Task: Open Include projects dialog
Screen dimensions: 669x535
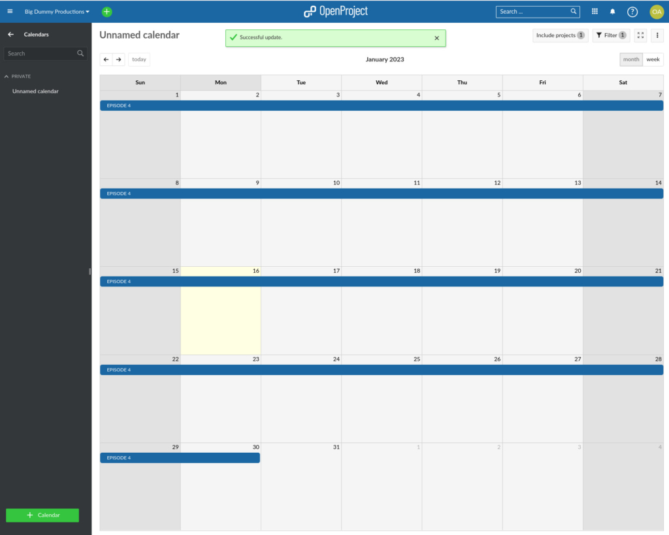Action: [560, 35]
